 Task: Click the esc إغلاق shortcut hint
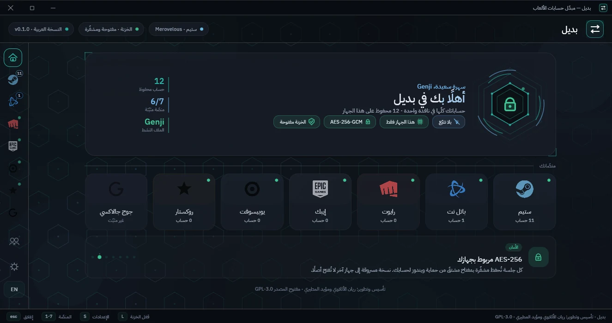[x=21, y=317]
